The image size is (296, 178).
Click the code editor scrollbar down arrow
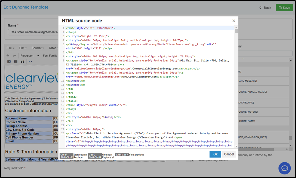236,146
